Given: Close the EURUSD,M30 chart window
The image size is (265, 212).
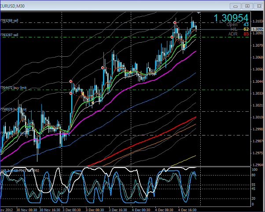Looking at the screenshot, I should [259, 6].
